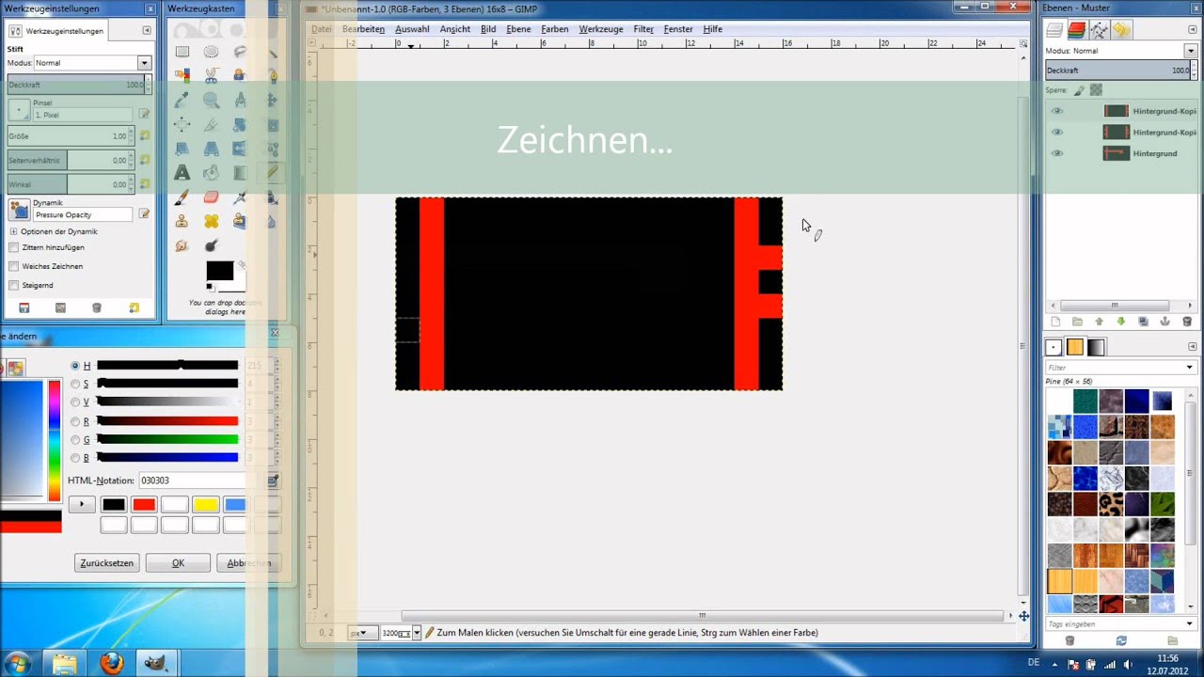
Task: Click the HTML-Notation input field
Action: point(201,480)
